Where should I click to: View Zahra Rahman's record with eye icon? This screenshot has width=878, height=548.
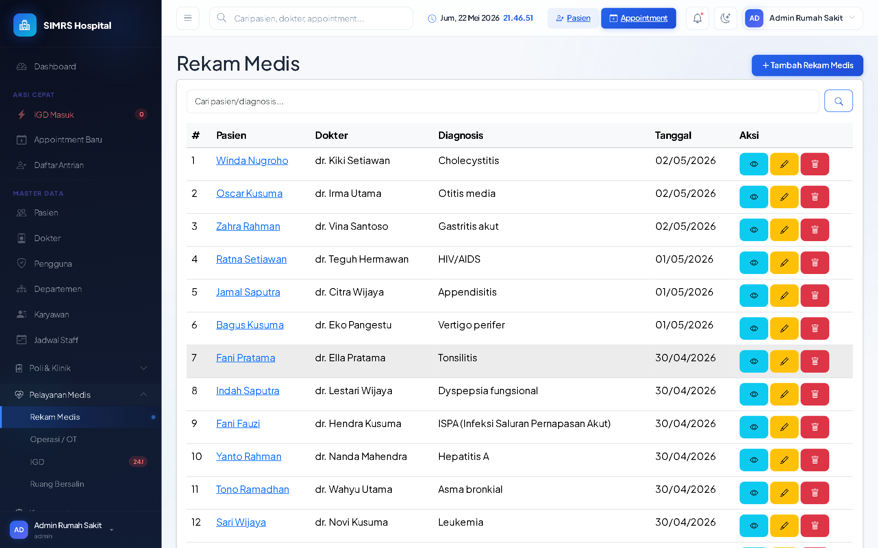coord(754,230)
